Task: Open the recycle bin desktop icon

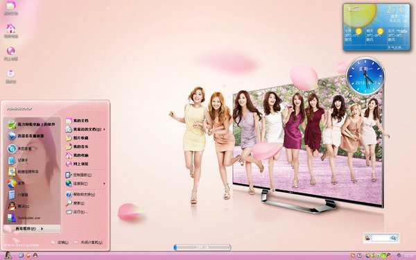Action: [x=11, y=76]
